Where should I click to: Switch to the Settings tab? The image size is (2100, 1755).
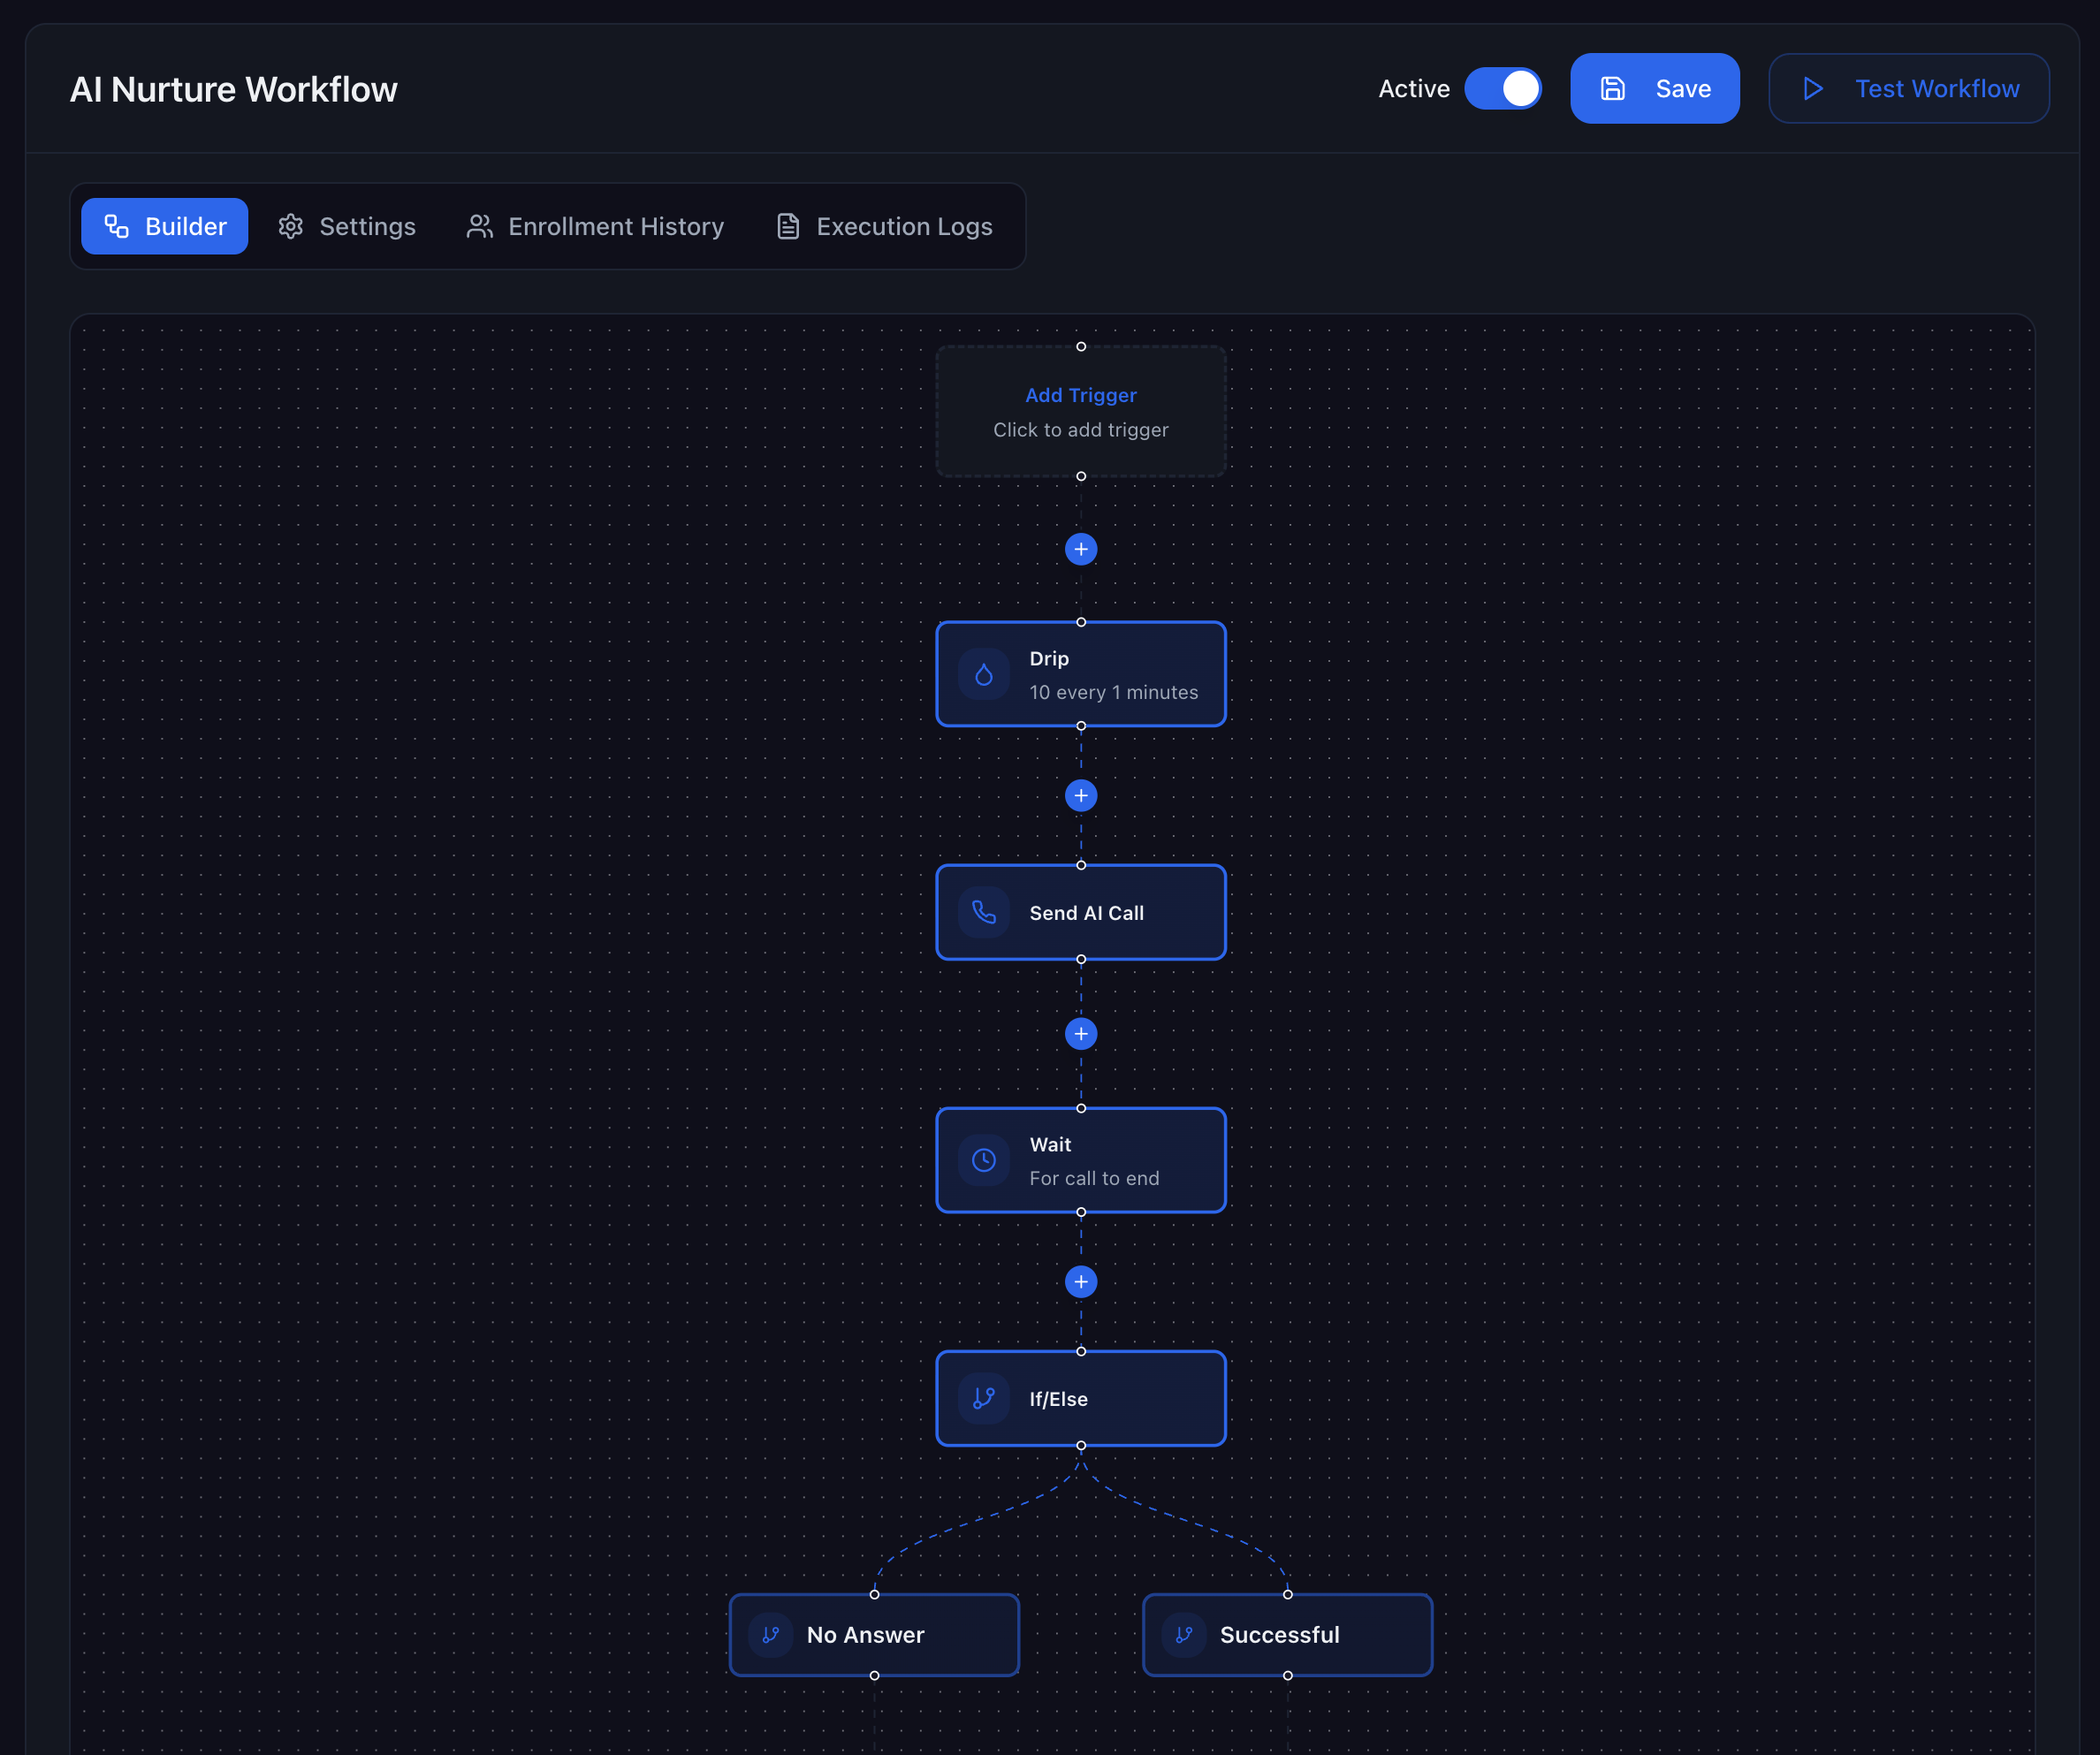tap(347, 226)
